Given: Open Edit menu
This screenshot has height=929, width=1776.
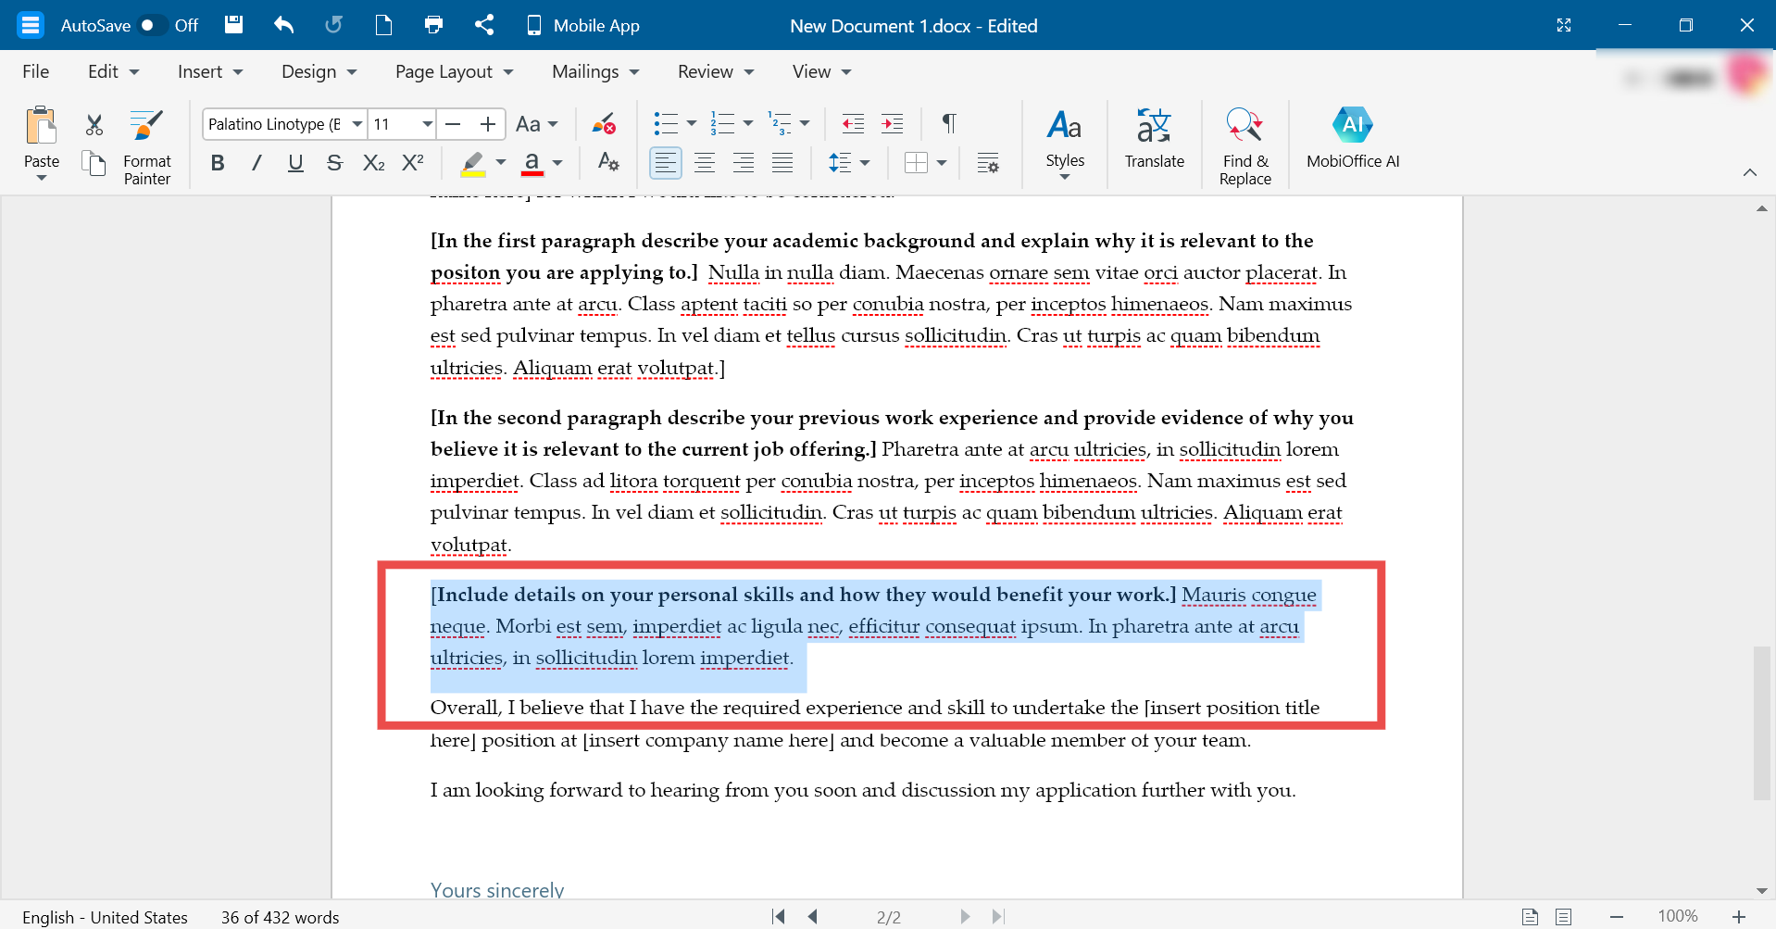Looking at the screenshot, I should click(x=113, y=71).
